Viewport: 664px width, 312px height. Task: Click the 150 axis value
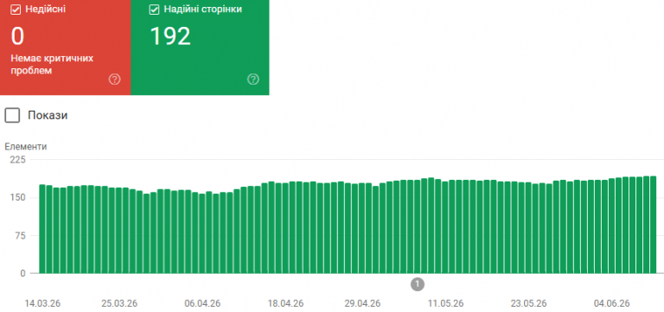click(x=17, y=198)
